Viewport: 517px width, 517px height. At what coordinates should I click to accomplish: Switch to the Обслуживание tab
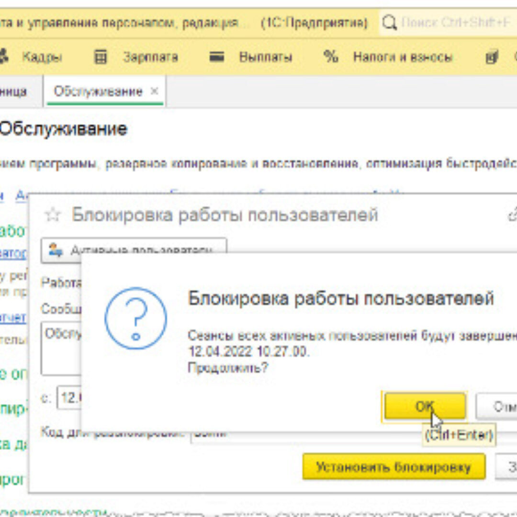pos(98,91)
